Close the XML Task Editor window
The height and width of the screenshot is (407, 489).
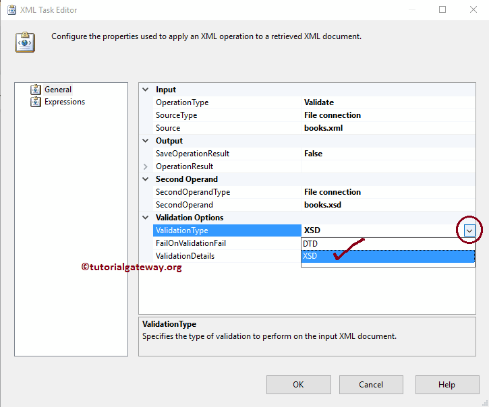coord(473,9)
